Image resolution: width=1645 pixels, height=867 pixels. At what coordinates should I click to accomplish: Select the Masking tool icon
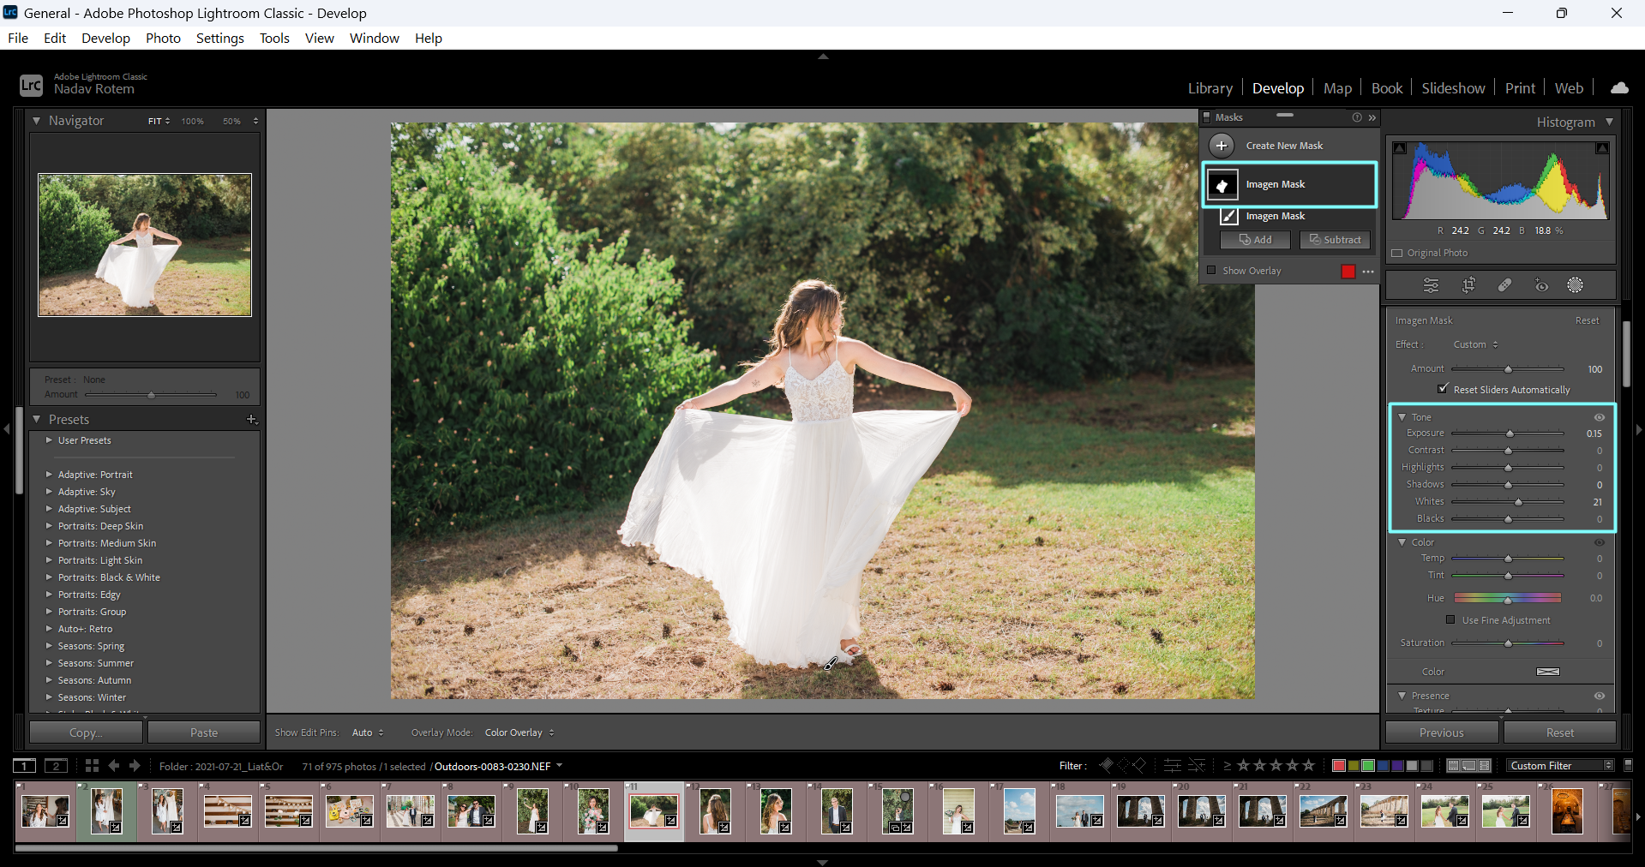(x=1576, y=285)
